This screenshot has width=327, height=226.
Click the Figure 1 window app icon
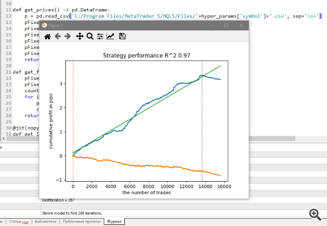[44, 25]
